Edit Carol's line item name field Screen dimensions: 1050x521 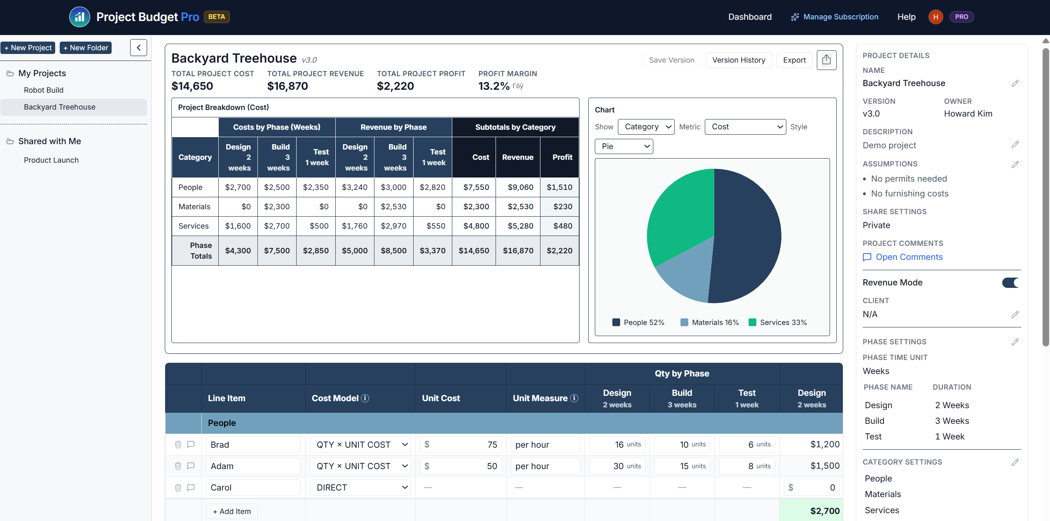253,487
